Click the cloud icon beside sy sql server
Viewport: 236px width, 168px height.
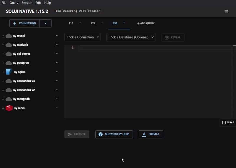click(9, 54)
